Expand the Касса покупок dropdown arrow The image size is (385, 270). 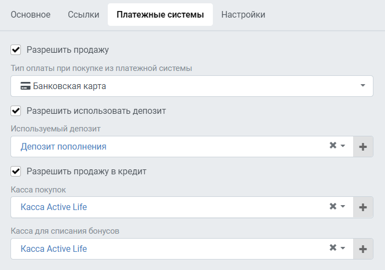(343, 206)
